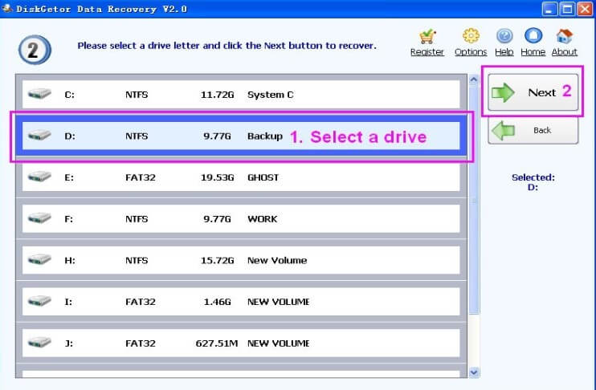
Task: Click the Options link label
Action: tap(471, 51)
